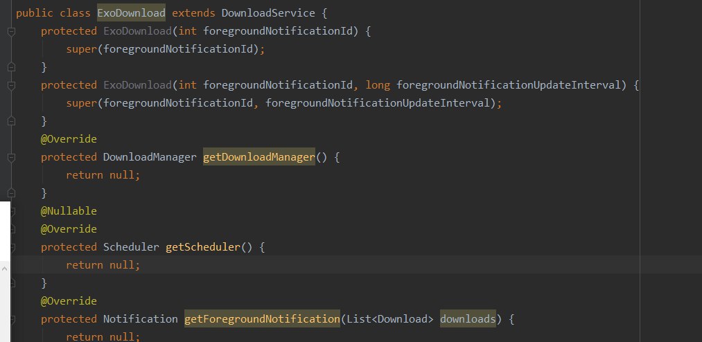Click ExoDownload name in the single-argument constructor
The image size is (702, 342).
(x=137, y=31)
